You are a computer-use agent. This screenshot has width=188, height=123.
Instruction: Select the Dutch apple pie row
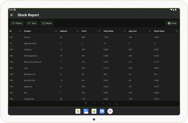(94, 56)
